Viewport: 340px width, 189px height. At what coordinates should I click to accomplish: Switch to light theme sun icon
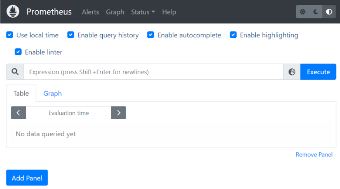pyautogui.click(x=303, y=12)
